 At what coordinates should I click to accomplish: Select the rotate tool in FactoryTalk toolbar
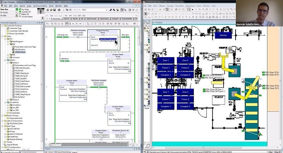tap(149, 14)
